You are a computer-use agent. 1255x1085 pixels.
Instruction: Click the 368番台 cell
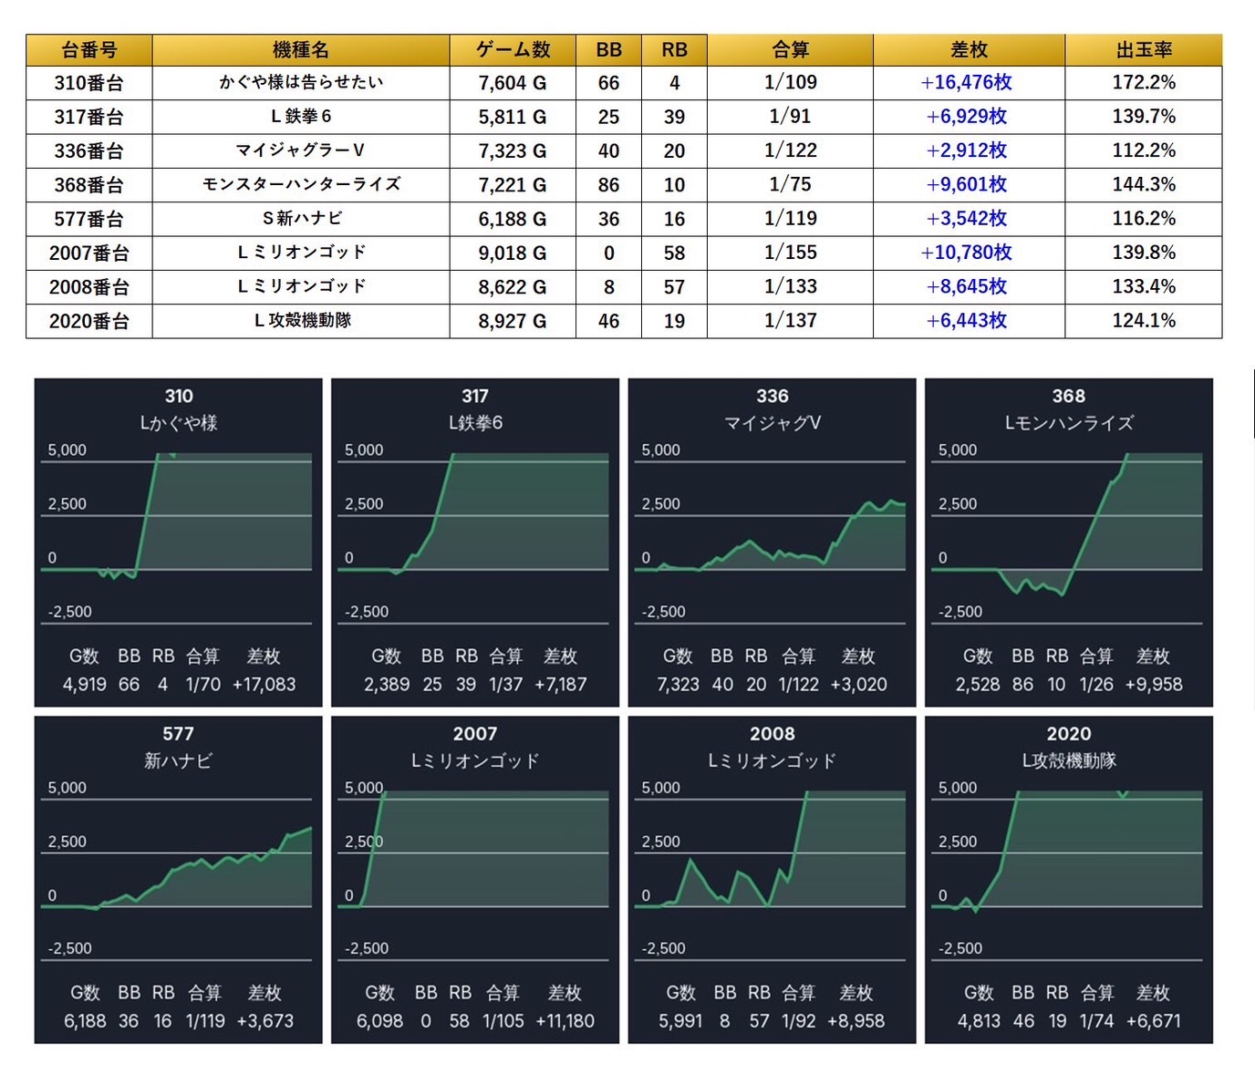click(89, 185)
